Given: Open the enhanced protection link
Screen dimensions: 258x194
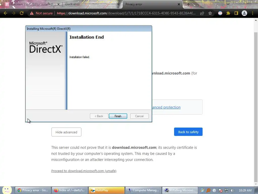Looking at the screenshot, I should click(166, 107).
